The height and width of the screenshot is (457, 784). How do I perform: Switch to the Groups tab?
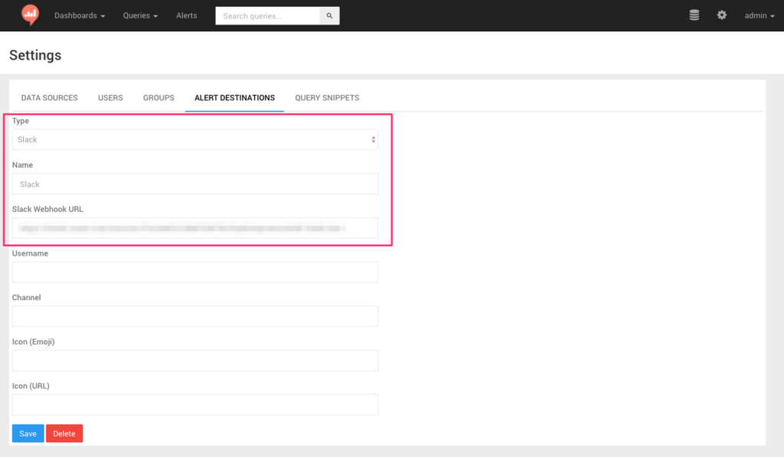158,97
